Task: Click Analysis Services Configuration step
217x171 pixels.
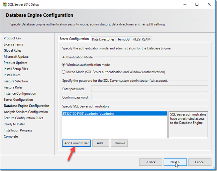Action: (26, 112)
